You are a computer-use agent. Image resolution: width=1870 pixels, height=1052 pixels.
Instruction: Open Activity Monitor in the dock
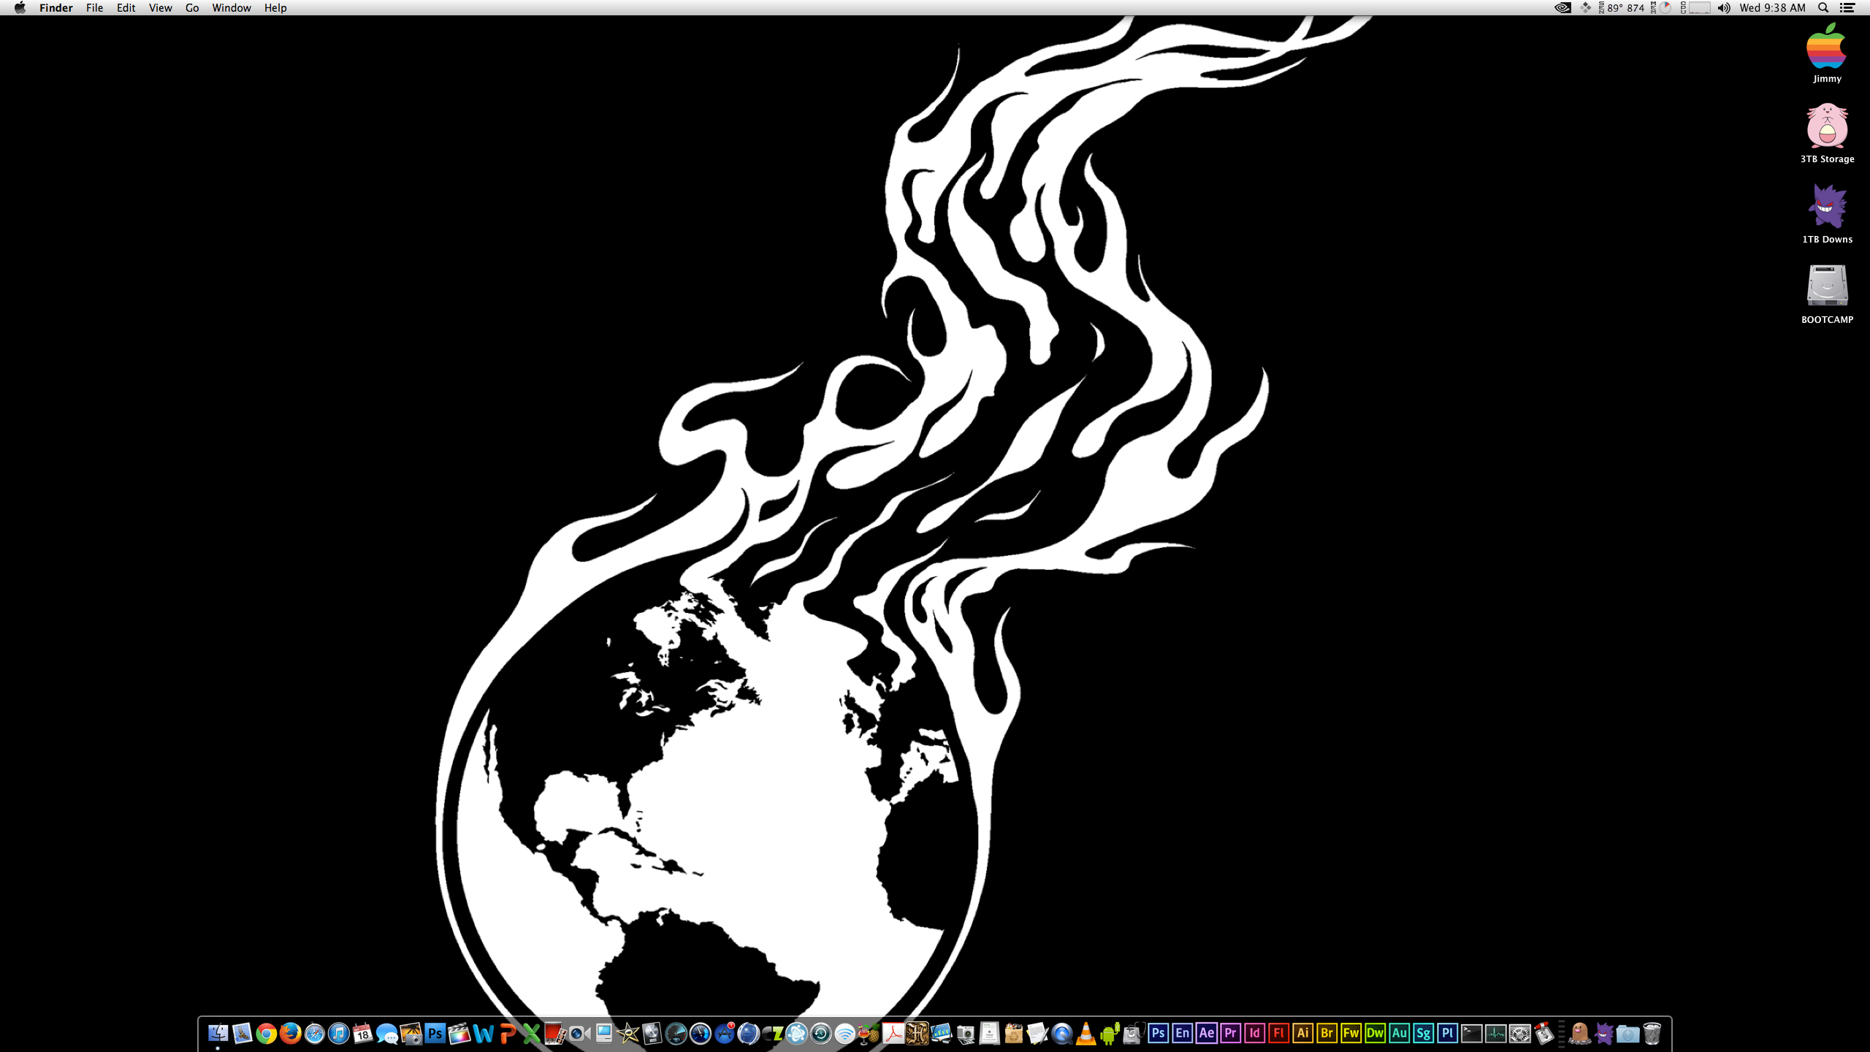1495,1033
